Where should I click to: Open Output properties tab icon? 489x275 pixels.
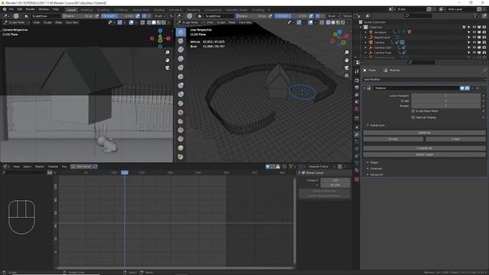(x=357, y=88)
